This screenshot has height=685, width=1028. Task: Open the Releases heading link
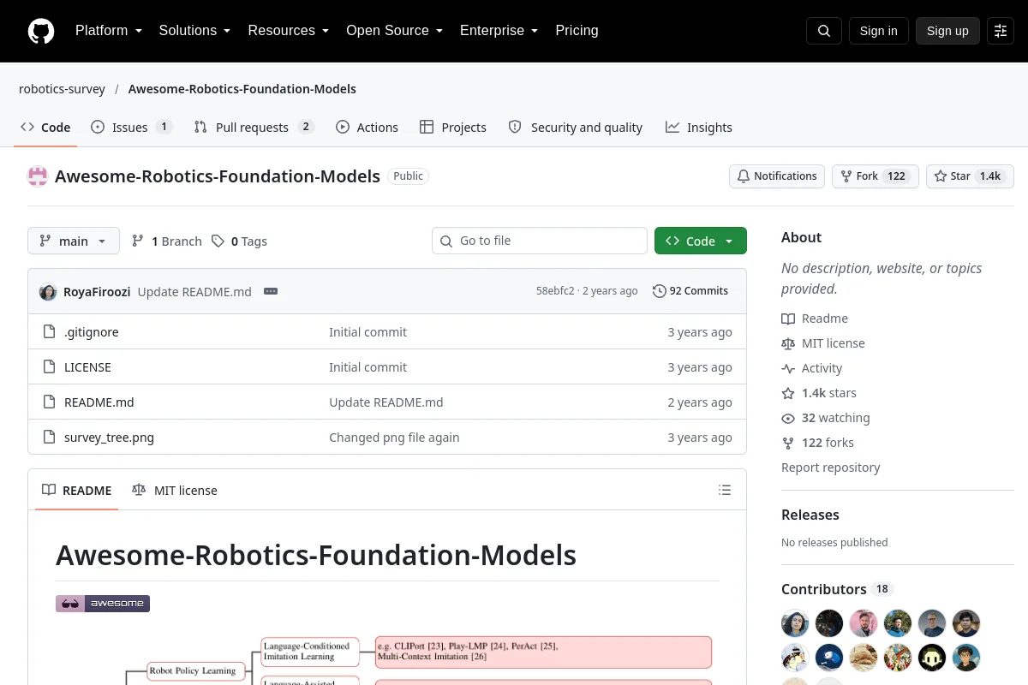(810, 515)
